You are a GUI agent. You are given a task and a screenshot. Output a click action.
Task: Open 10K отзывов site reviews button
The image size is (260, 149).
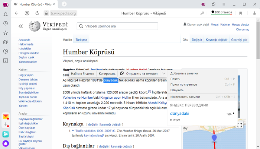(221, 12)
